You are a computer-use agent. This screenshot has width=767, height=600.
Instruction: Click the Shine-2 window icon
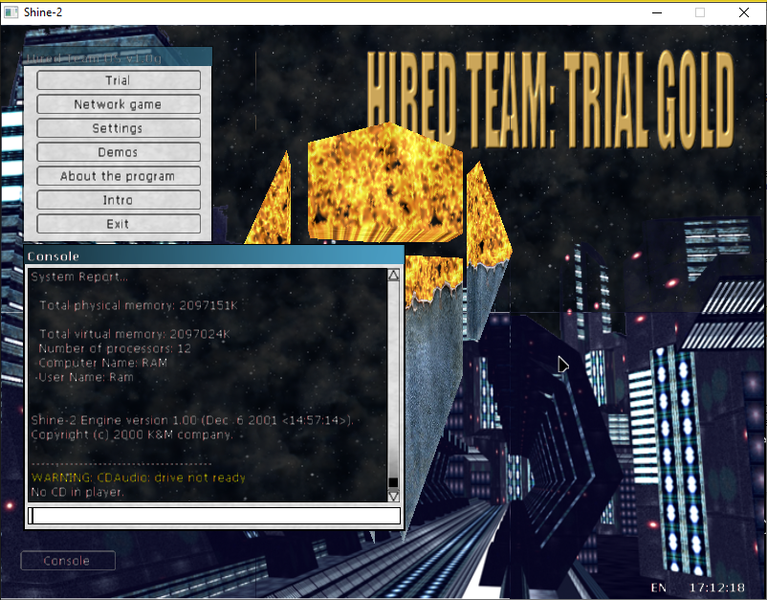pyautogui.click(x=11, y=12)
